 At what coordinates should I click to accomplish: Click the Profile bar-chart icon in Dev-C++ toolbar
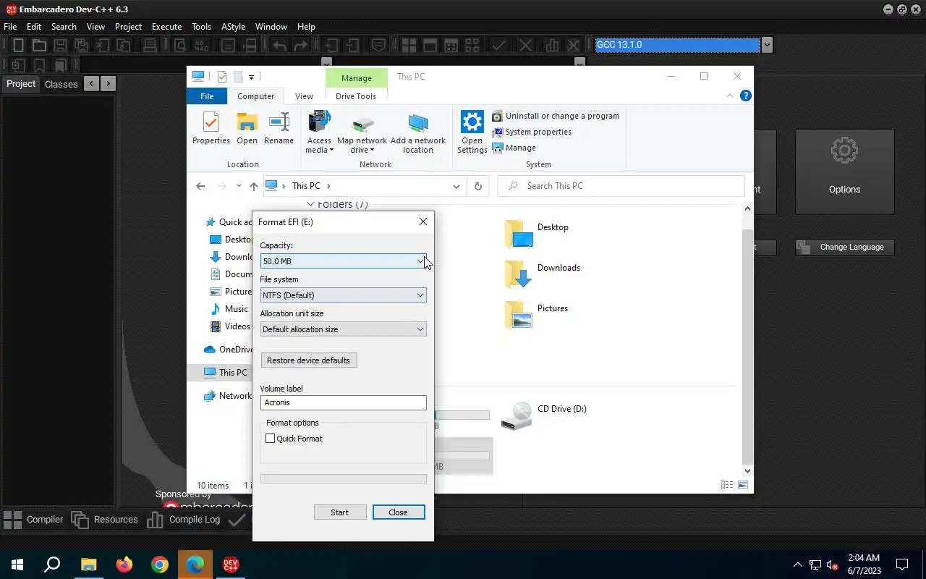point(553,45)
